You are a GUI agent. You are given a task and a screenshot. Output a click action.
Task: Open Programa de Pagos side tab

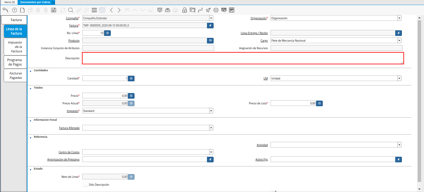pyautogui.click(x=15, y=62)
